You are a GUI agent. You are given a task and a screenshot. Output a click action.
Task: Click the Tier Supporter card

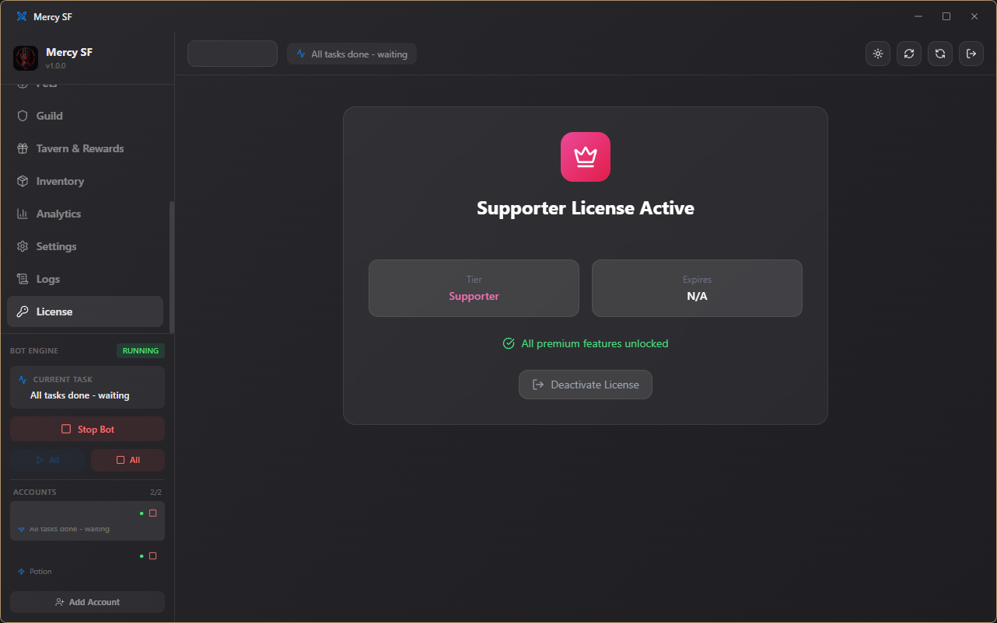[x=474, y=288]
